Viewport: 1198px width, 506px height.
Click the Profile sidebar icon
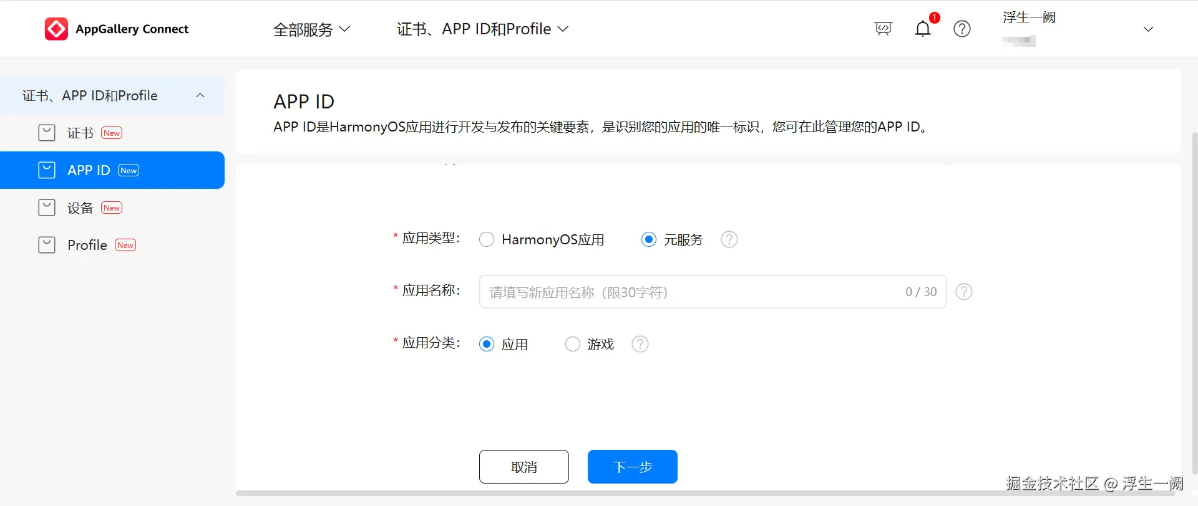[47, 245]
